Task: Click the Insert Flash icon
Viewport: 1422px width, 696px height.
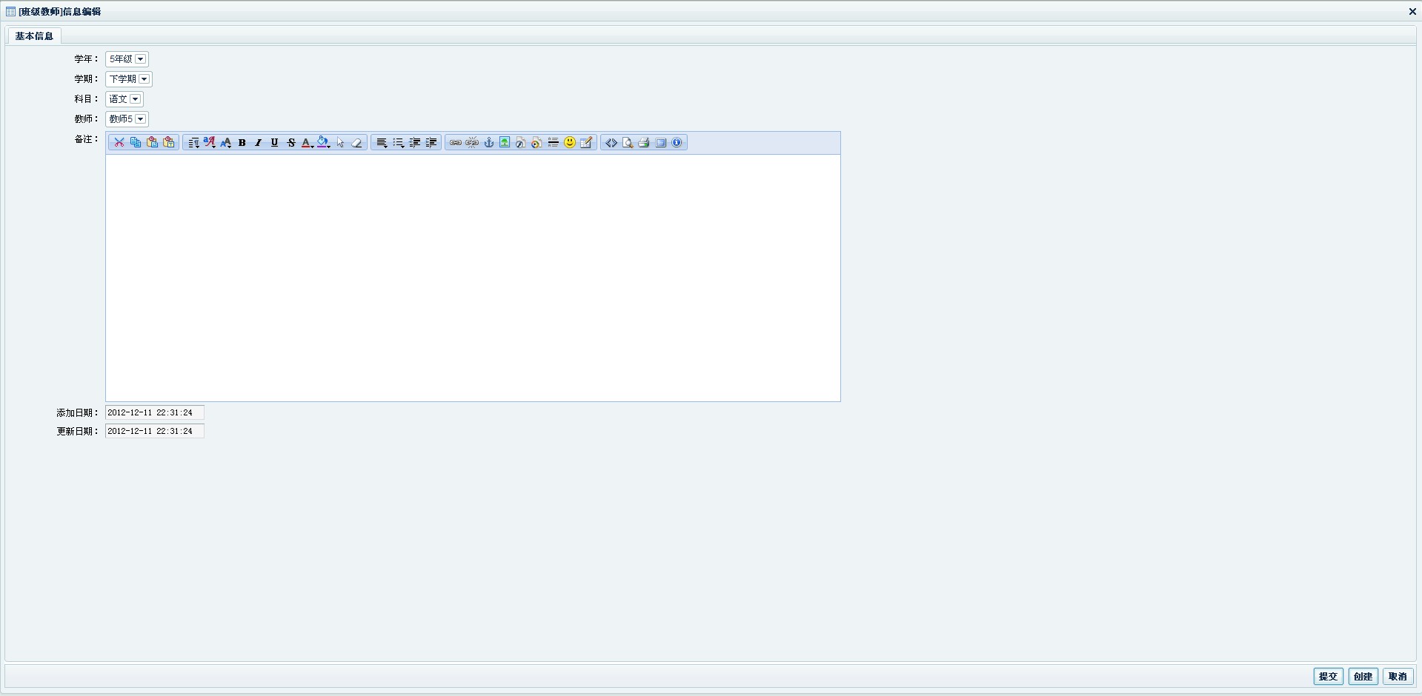Action: click(x=521, y=142)
